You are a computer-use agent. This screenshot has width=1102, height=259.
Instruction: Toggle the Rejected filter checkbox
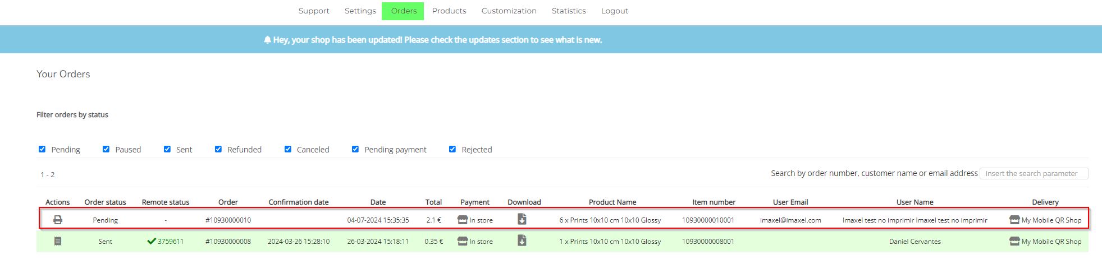coord(452,149)
